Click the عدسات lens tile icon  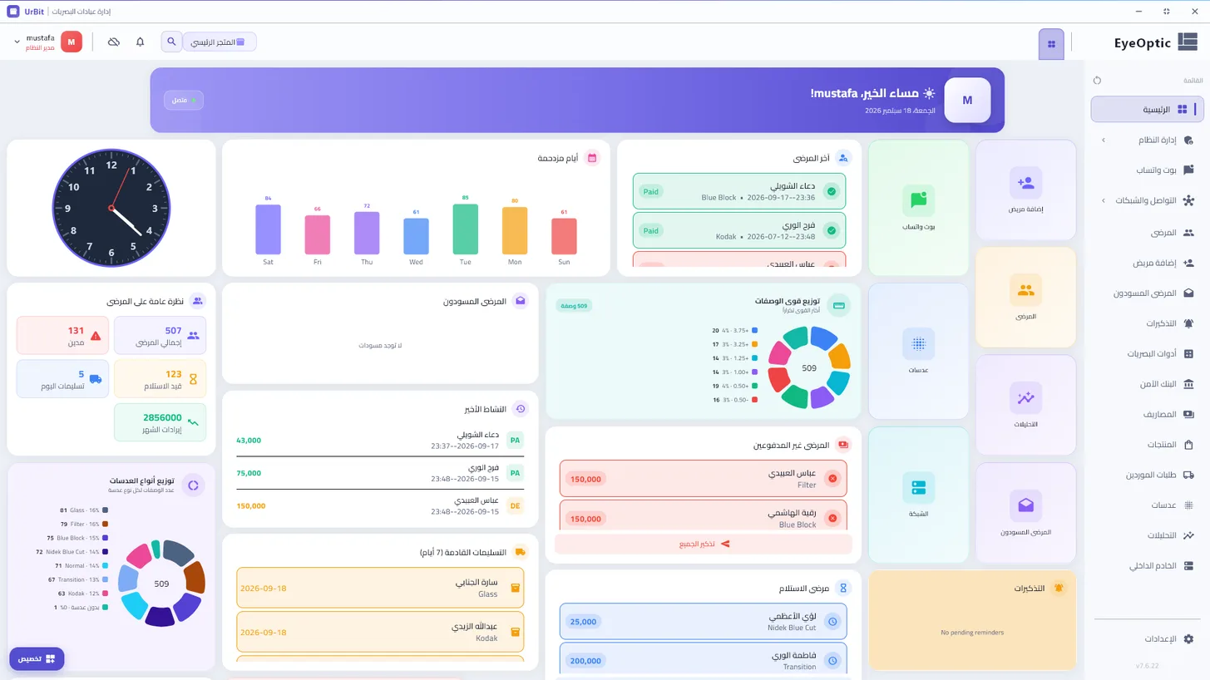918,343
